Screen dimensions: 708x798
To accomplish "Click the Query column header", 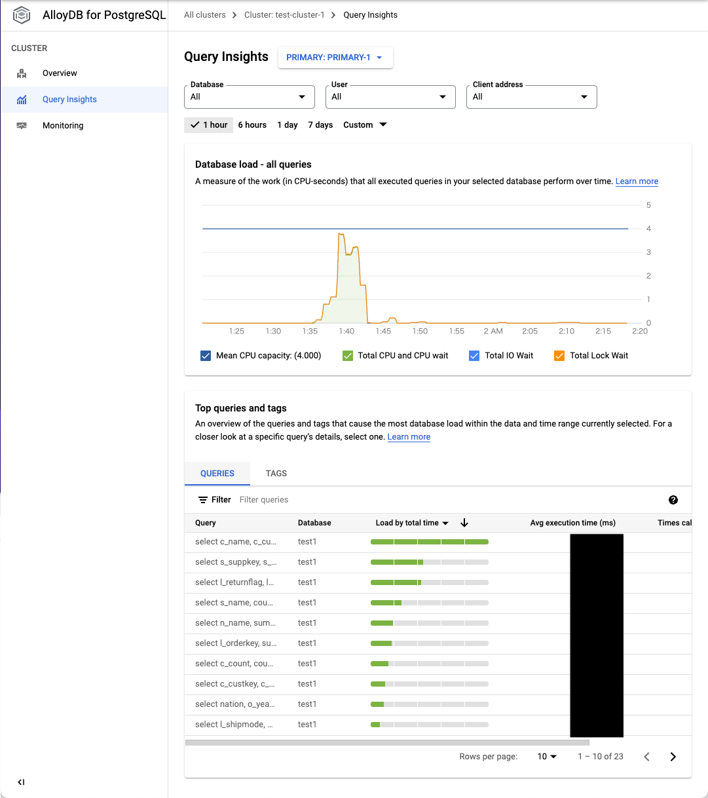I will [x=206, y=523].
